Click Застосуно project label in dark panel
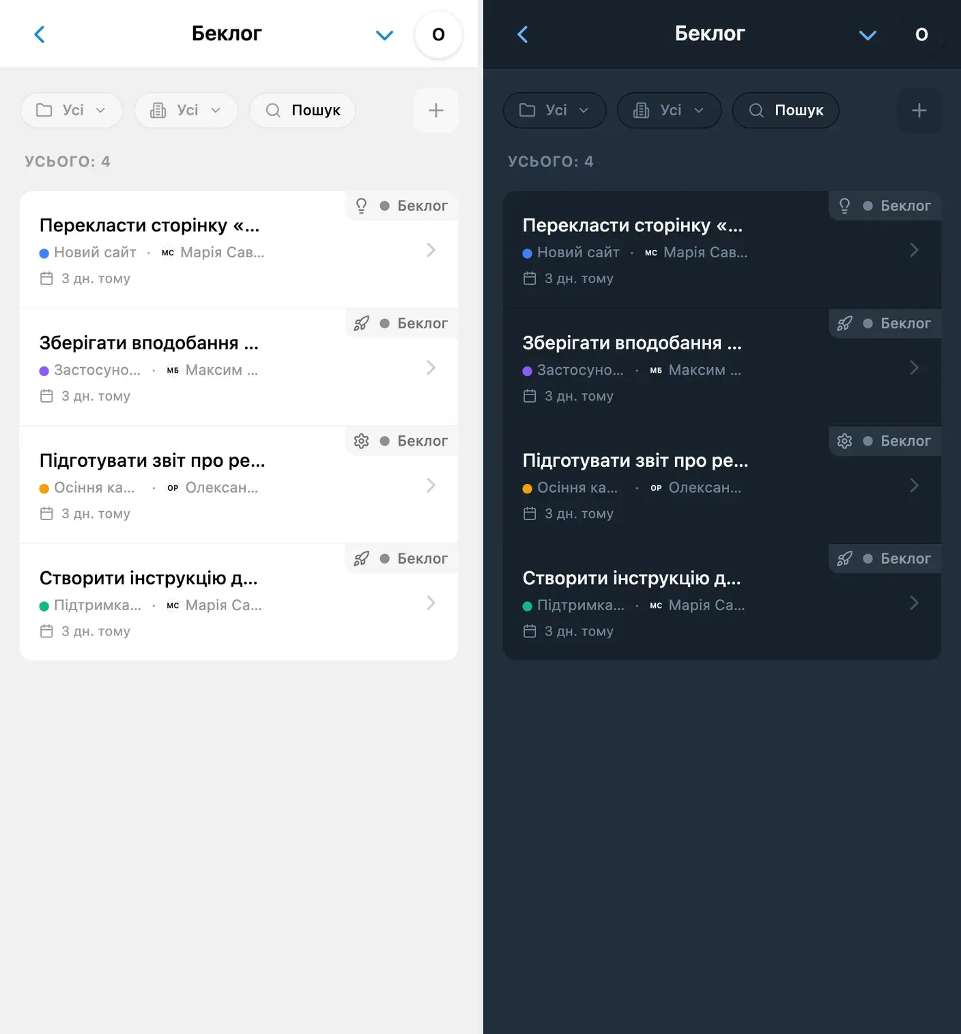Viewport: 961px width, 1034px height. pos(580,370)
